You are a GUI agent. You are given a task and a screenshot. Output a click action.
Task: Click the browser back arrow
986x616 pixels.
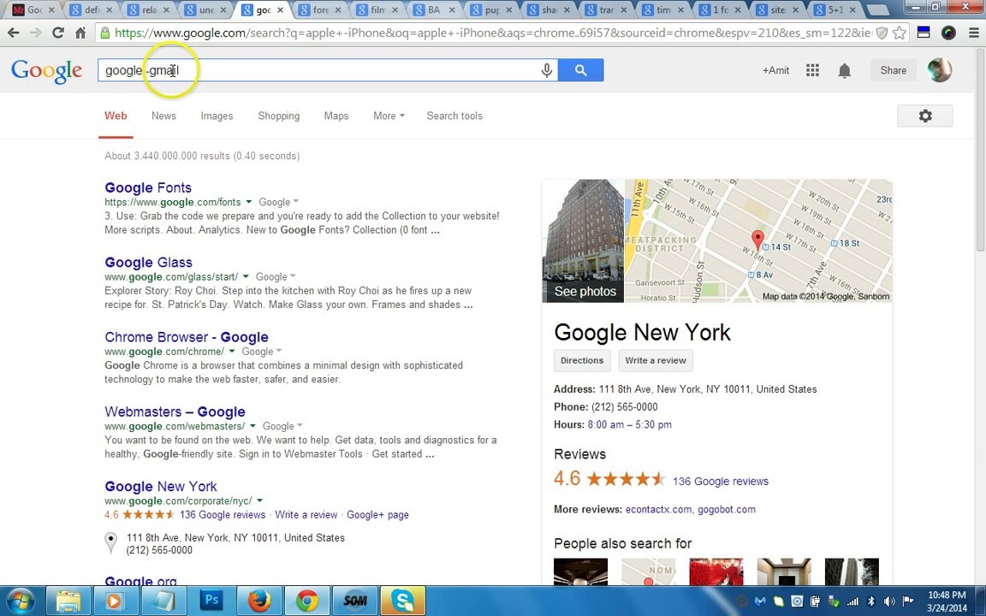[13, 33]
